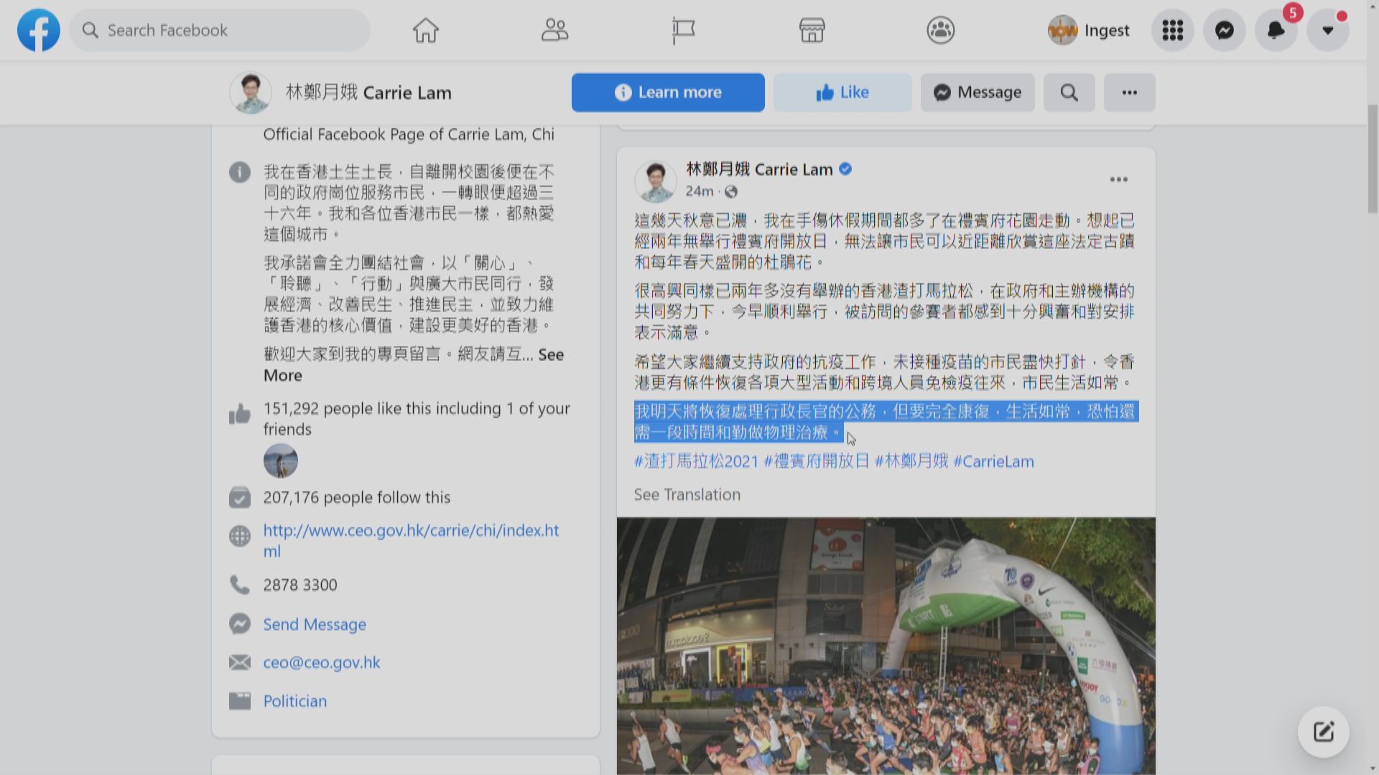Open the notifications bell
The width and height of the screenshot is (1379, 775).
tap(1276, 30)
